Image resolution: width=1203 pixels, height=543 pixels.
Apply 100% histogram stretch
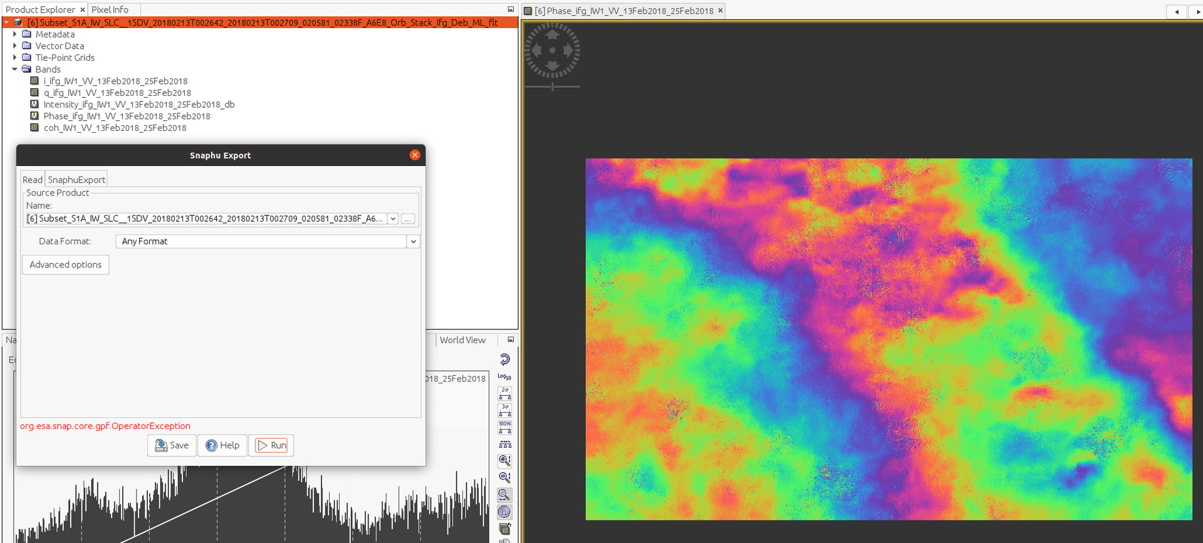tap(504, 427)
